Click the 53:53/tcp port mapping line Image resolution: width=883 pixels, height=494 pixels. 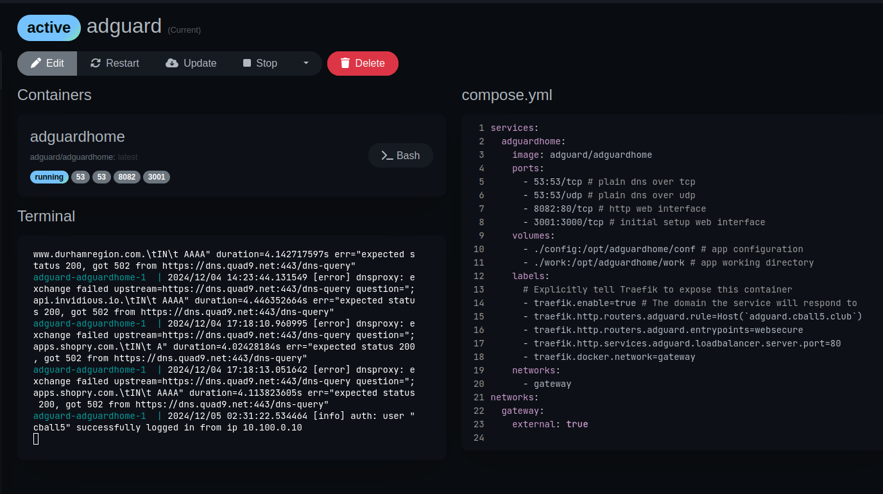pyautogui.click(x=609, y=182)
